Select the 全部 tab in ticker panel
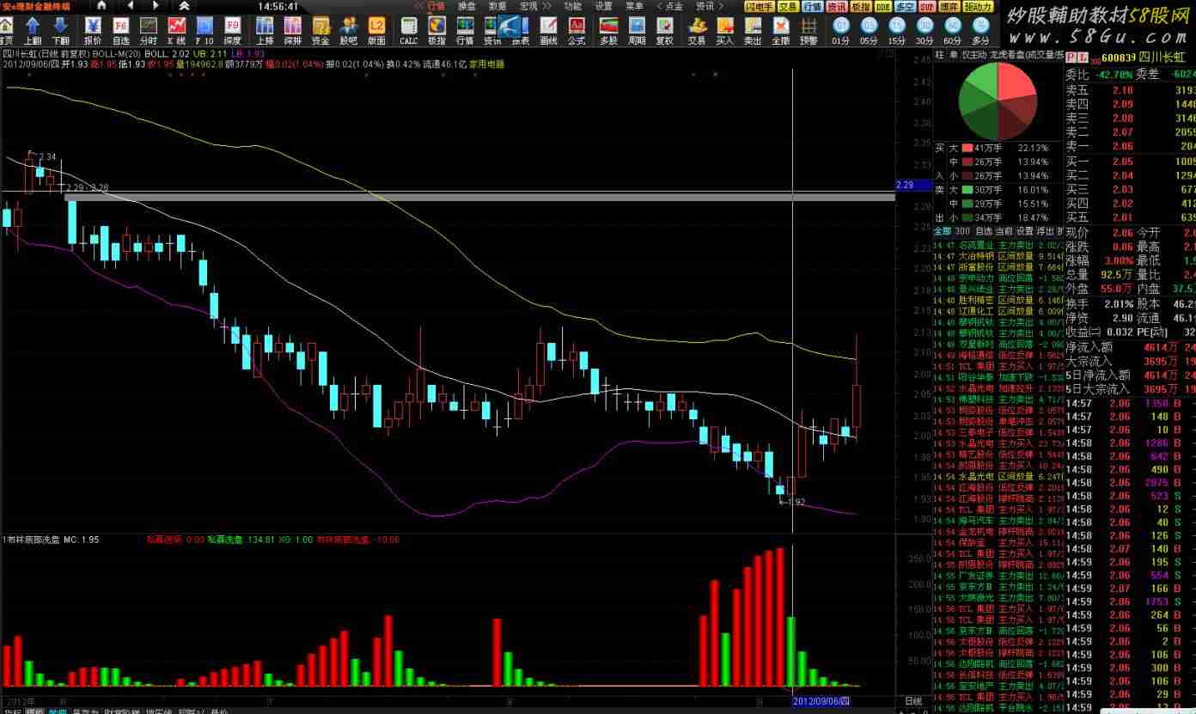Image resolution: width=1196 pixels, height=714 pixels. (943, 231)
